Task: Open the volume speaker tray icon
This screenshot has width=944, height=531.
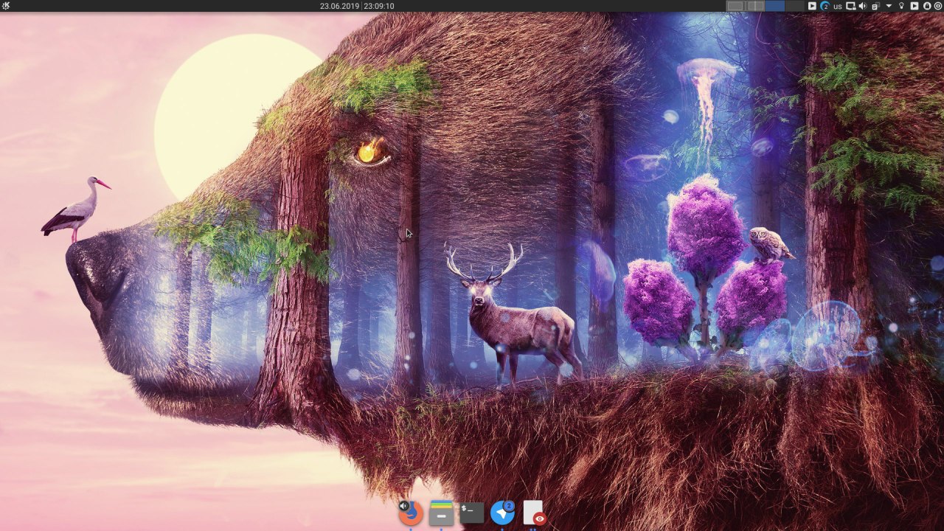Action: tap(862, 6)
